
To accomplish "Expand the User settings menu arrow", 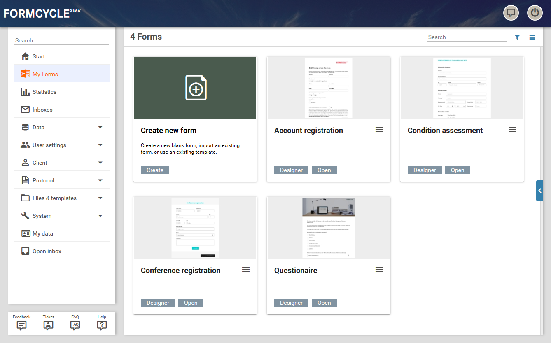I will point(100,145).
